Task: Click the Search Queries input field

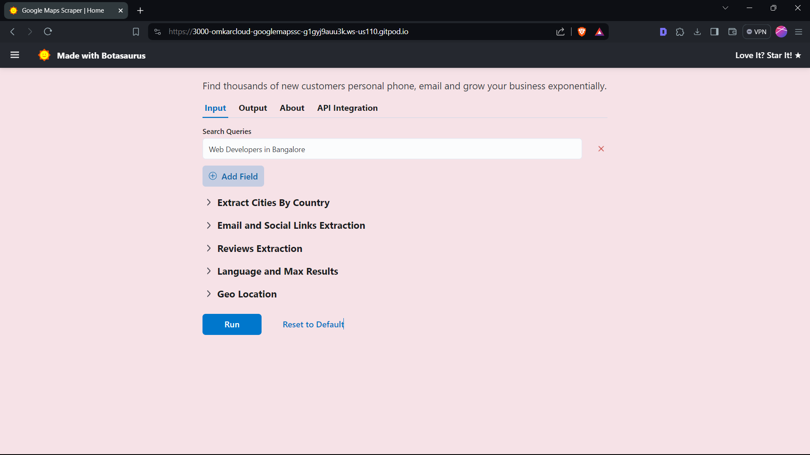Action: pos(392,149)
